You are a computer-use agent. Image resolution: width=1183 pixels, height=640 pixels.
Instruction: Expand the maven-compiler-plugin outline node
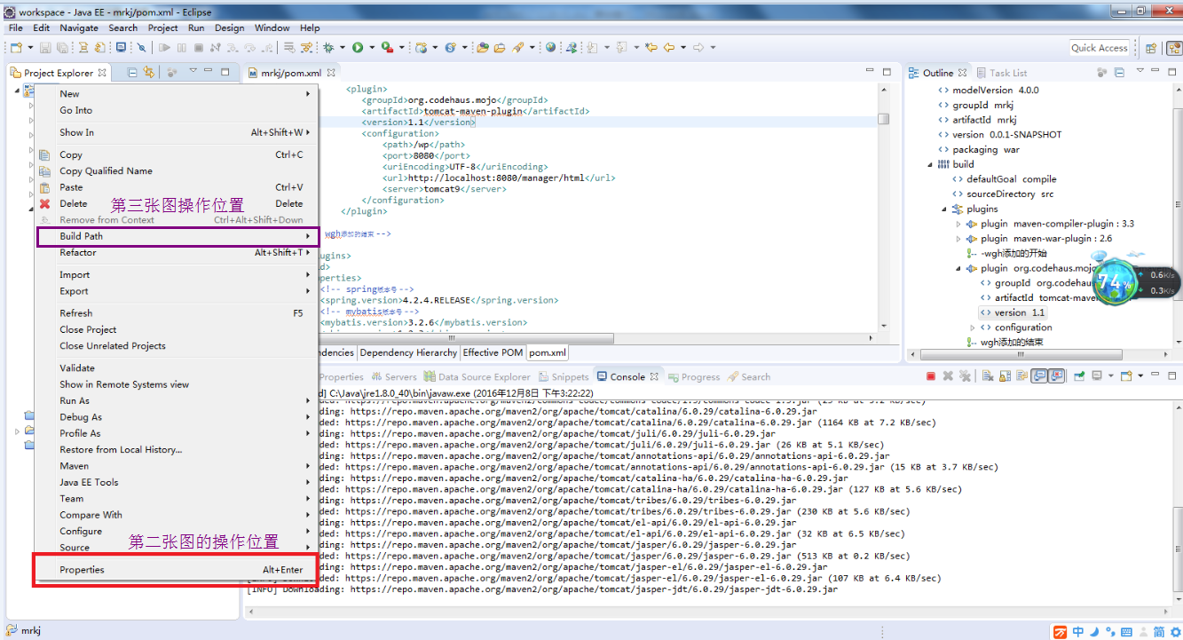[958, 224]
